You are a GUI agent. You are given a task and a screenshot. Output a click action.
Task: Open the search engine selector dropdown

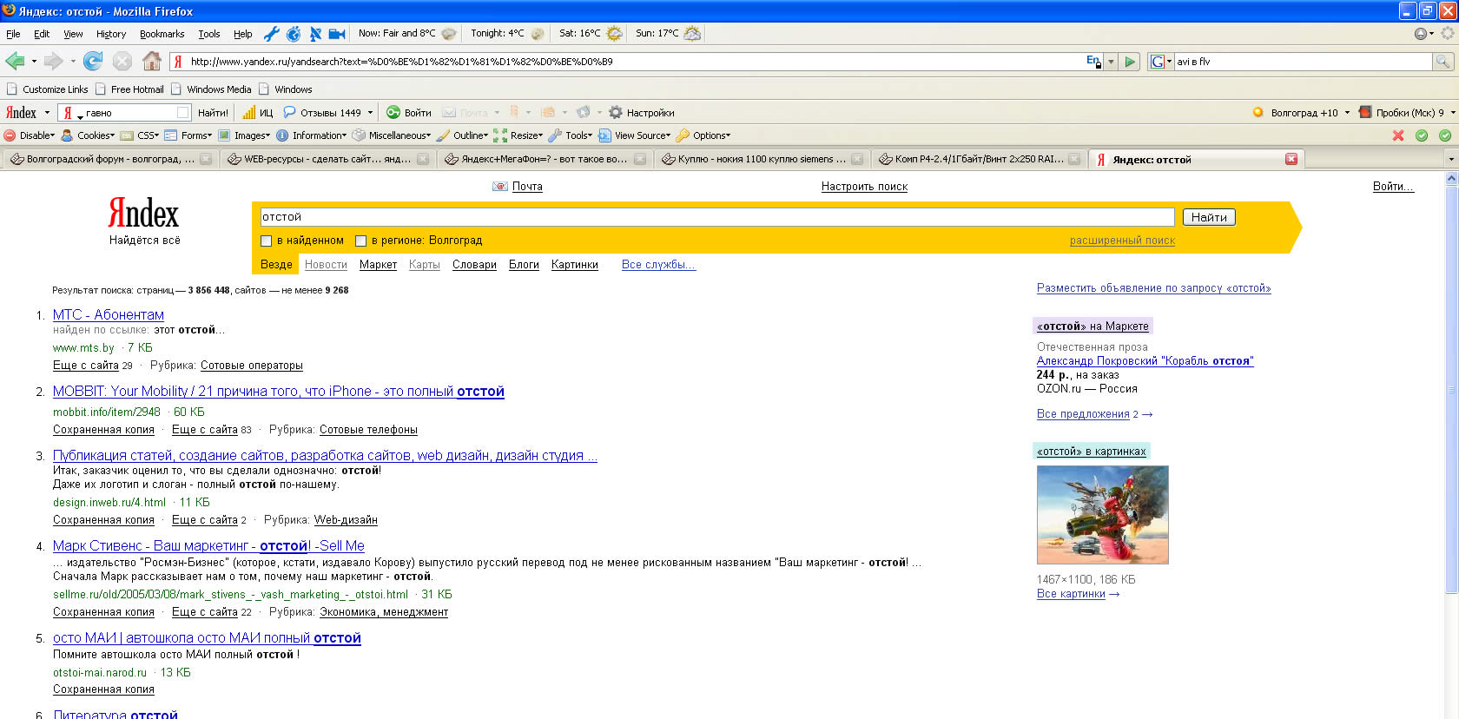(x=1160, y=62)
